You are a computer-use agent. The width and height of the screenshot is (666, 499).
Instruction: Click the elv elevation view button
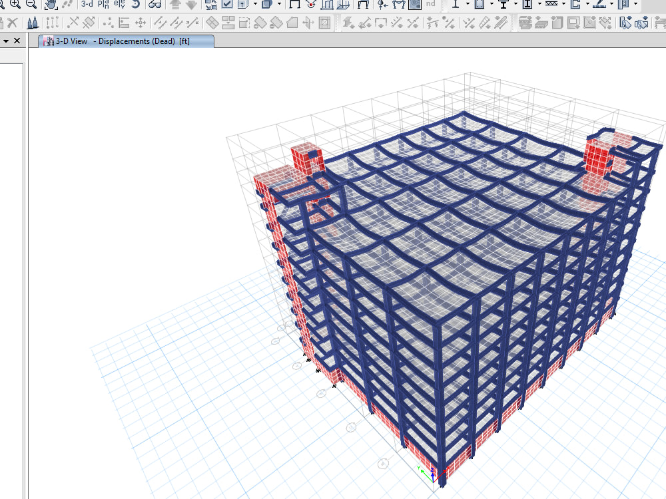pos(120,5)
